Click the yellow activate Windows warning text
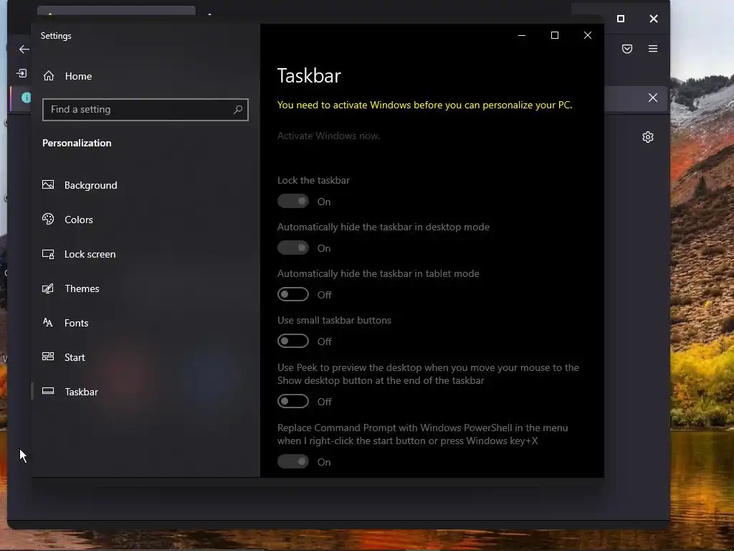This screenshot has width=734, height=551. click(x=424, y=105)
